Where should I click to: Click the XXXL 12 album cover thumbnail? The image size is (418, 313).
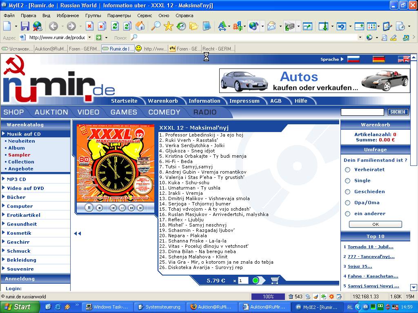click(116, 163)
